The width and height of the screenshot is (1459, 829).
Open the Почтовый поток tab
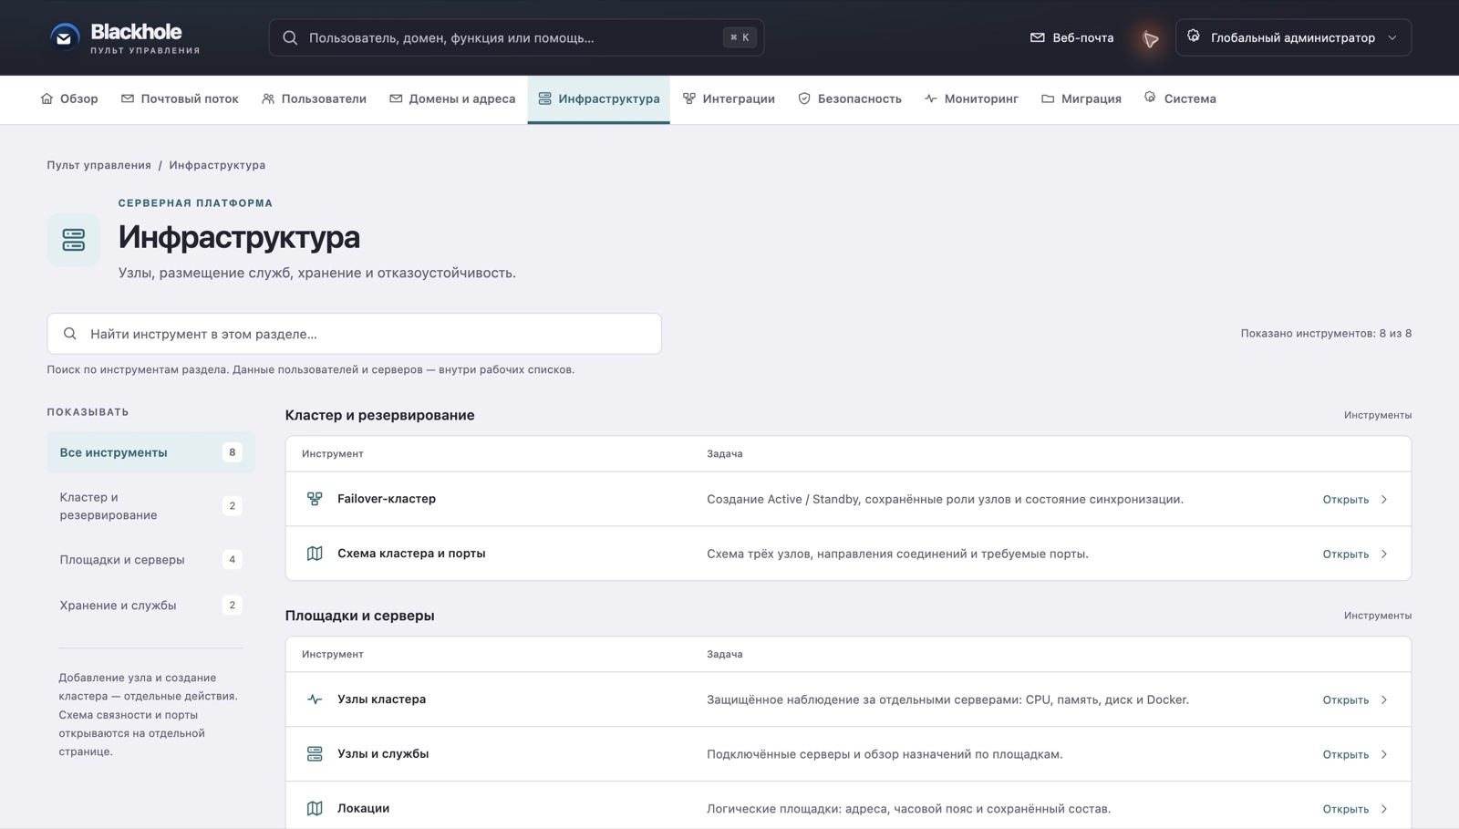click(x=180, y=98)
